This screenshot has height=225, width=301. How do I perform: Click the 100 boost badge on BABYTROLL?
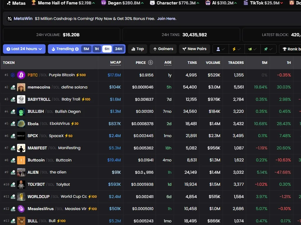[86, 99]
